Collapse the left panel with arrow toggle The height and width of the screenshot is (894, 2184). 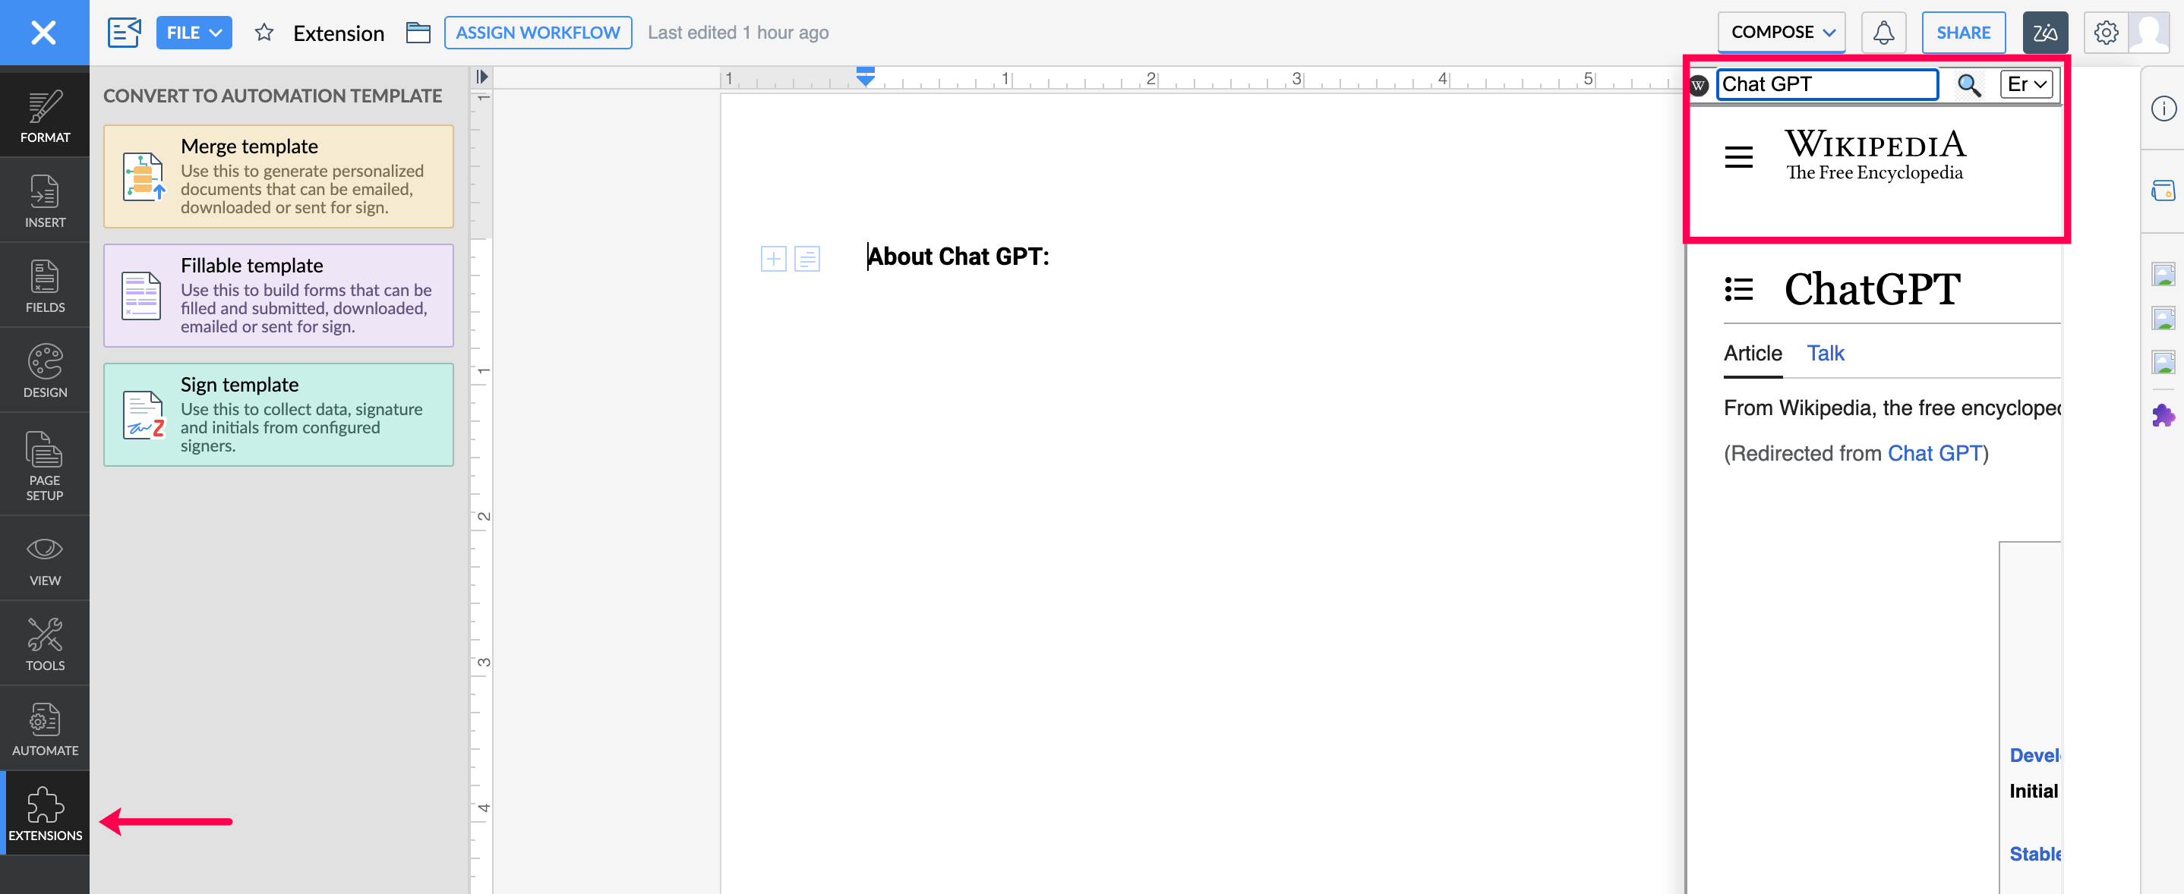(481, 76)
